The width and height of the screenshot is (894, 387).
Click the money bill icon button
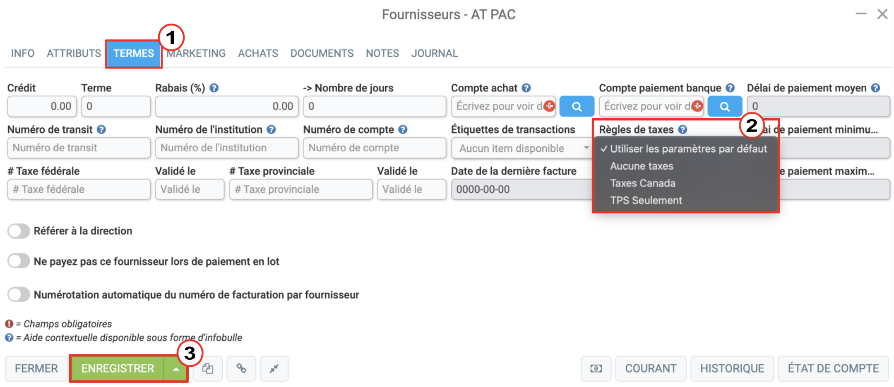[x=596, y=368]
